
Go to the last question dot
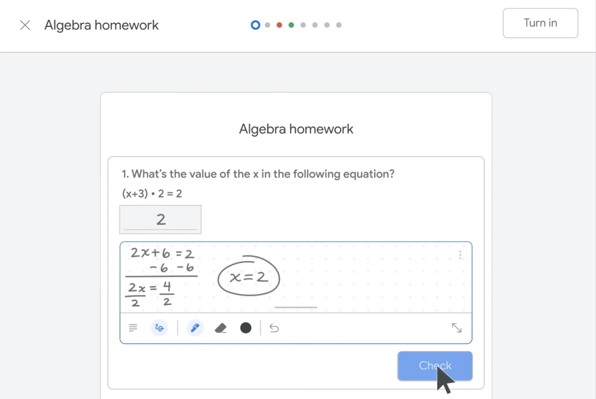339,25
